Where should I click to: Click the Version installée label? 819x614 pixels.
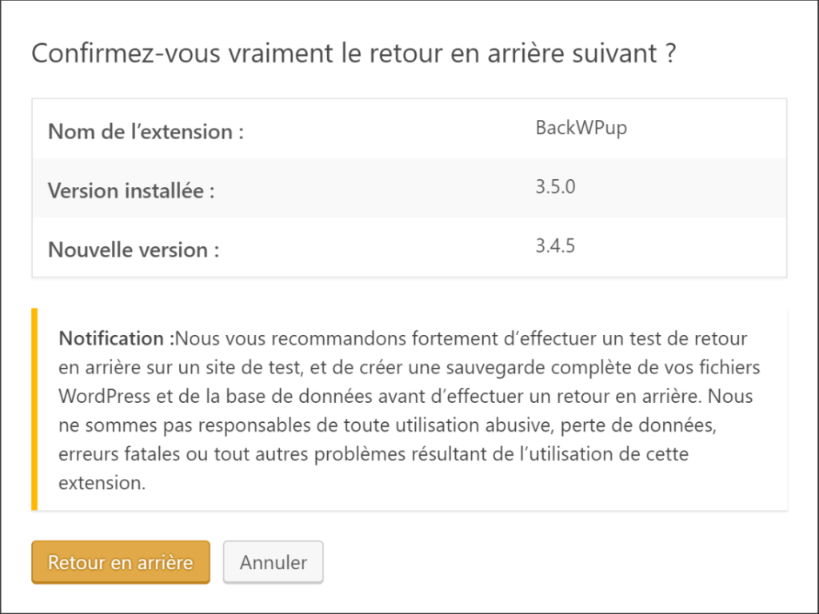pyautogui.click(x=131, y=190)
